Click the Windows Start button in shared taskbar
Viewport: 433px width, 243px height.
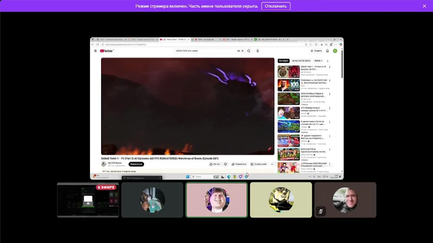click(x=187, y=177)
